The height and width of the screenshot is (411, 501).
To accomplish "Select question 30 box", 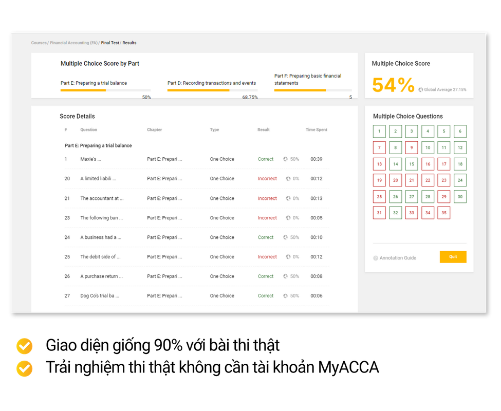I will click(x=460, y=197).
